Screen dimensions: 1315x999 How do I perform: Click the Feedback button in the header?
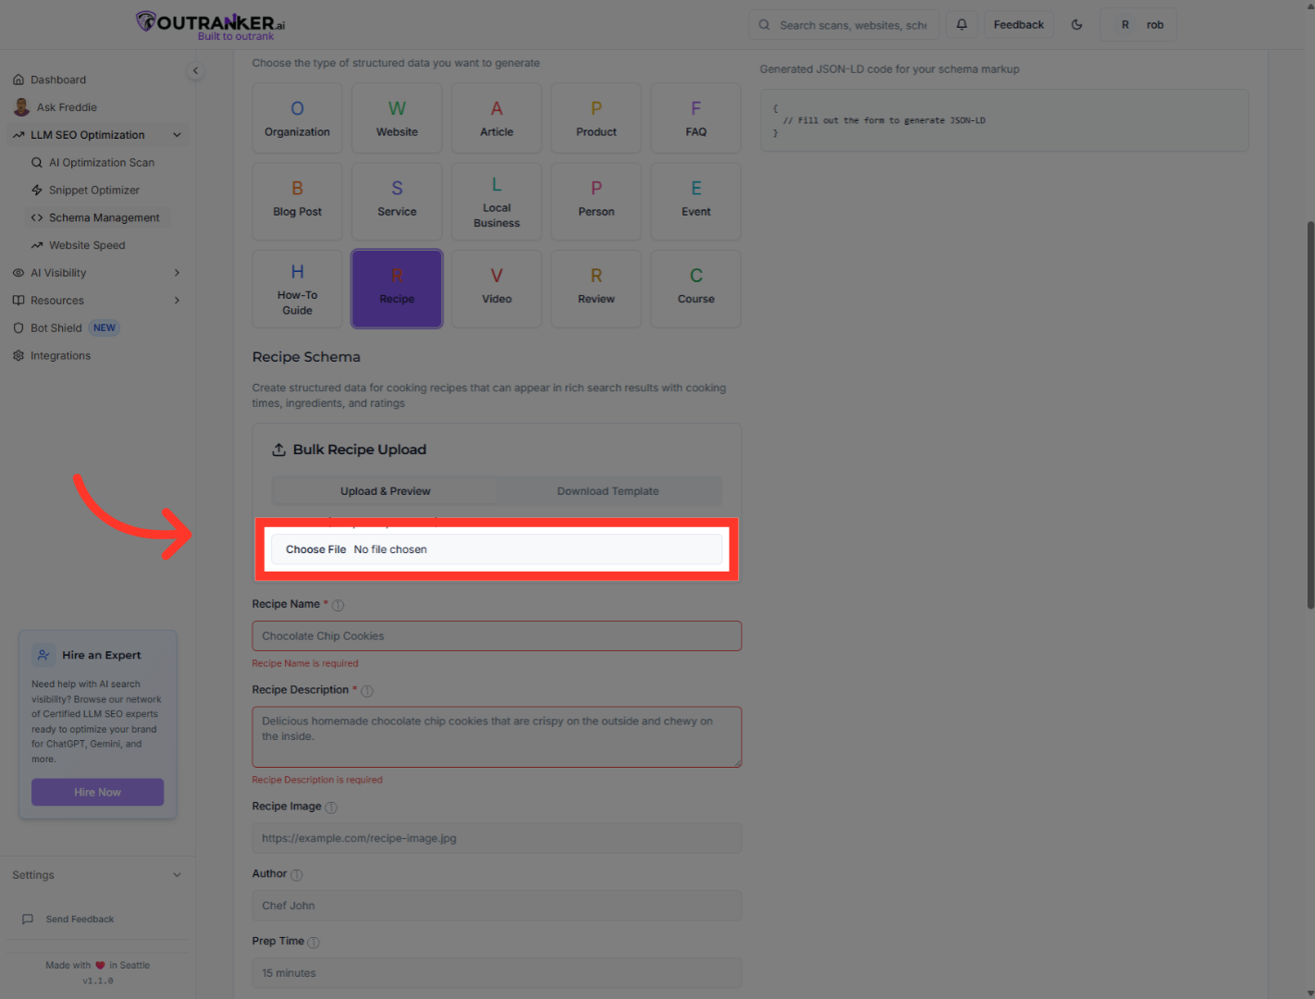pos(1018,24)
